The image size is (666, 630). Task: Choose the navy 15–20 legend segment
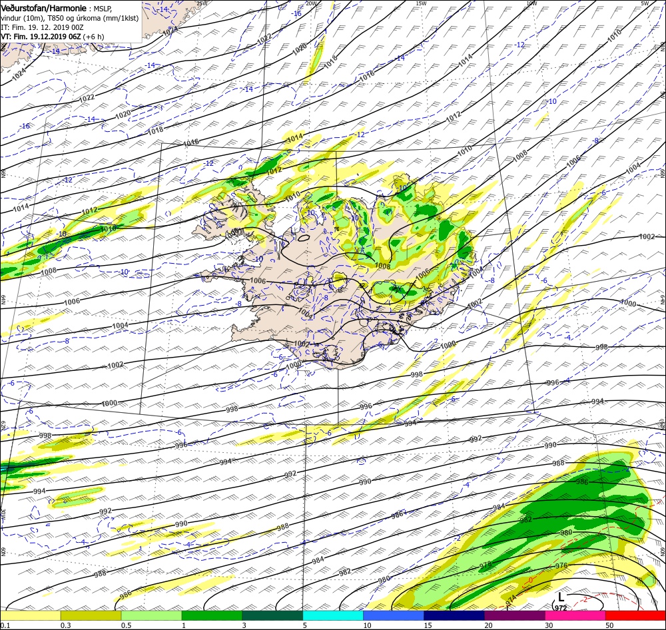[454, 615]
